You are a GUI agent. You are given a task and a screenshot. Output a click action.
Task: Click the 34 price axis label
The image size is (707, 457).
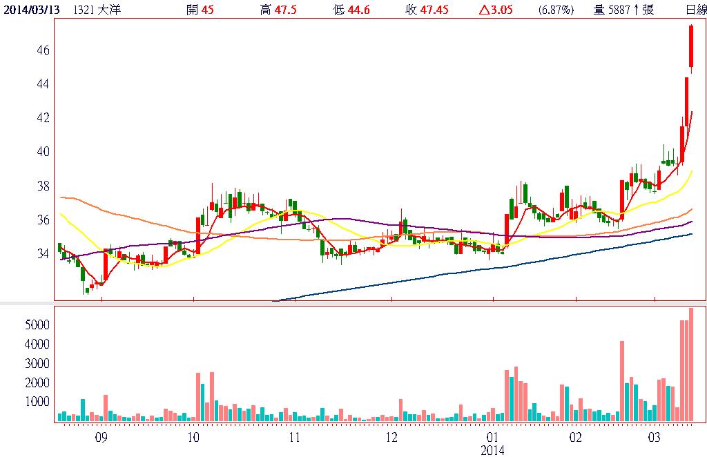point(41,253)
